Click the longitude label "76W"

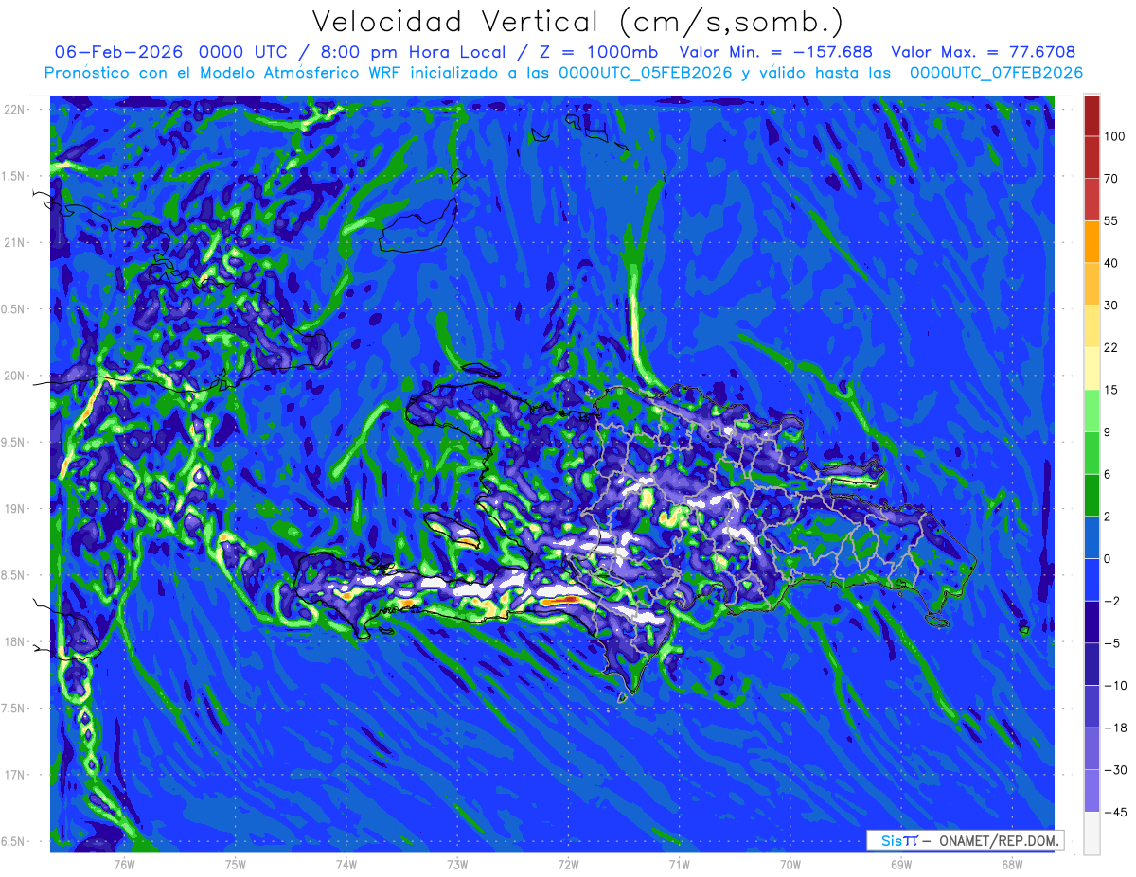click(124, 864)
